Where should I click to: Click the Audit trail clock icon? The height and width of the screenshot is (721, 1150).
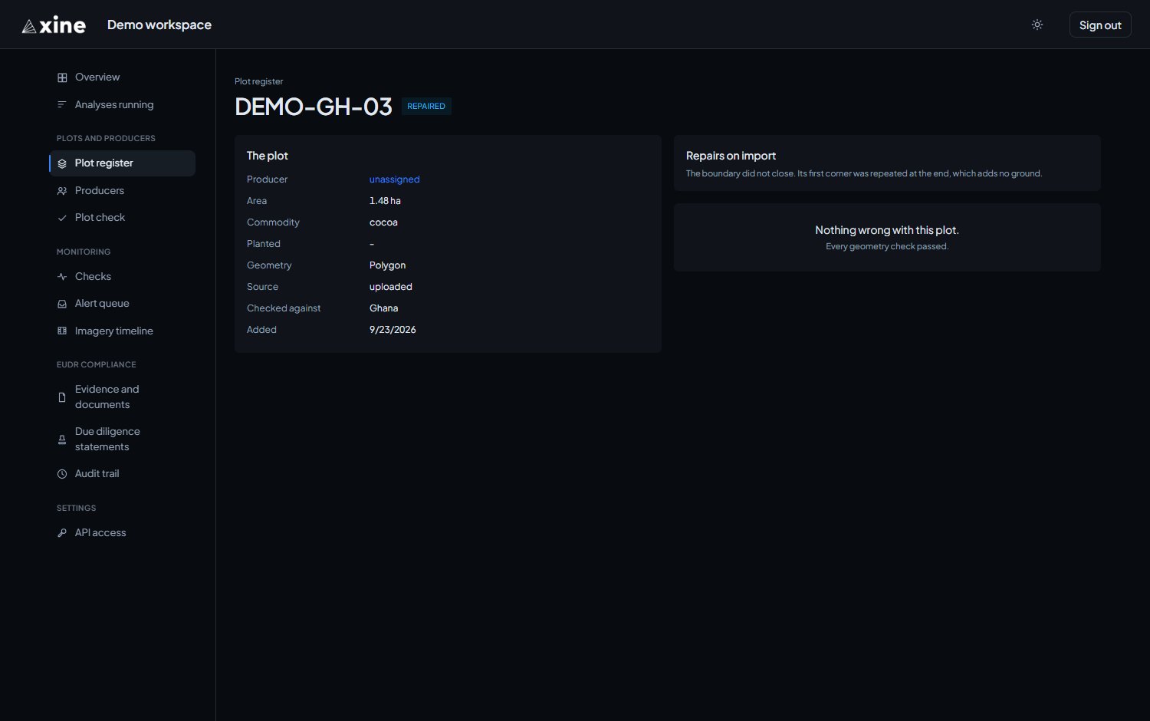pos(62,474)
